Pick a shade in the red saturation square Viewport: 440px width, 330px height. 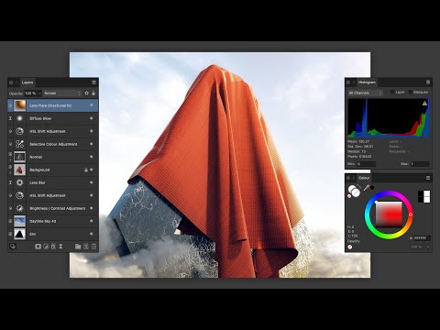click(x=389, y=214)
